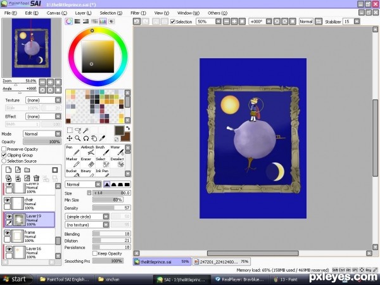Choose the Deselect pen tool

click(117, 162)
